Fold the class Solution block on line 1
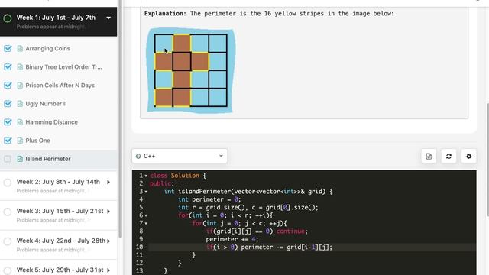 point(146,176)
